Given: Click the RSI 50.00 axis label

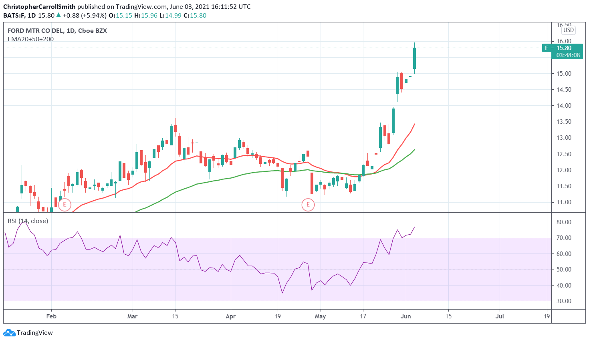Looking at the screenshot, I should 564,270.
